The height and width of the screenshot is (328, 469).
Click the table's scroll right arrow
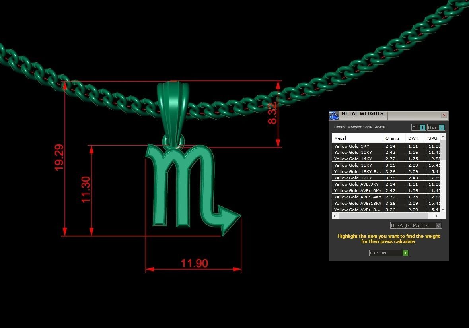click(436, 216)
